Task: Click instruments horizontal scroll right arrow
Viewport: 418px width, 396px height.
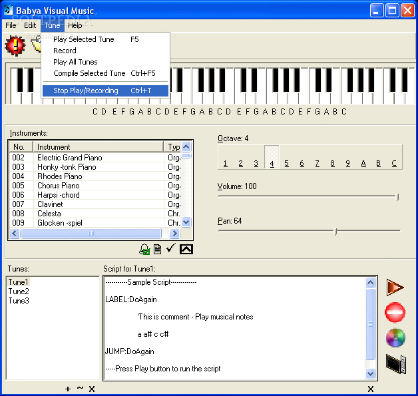Action: (x=174, y=234)
